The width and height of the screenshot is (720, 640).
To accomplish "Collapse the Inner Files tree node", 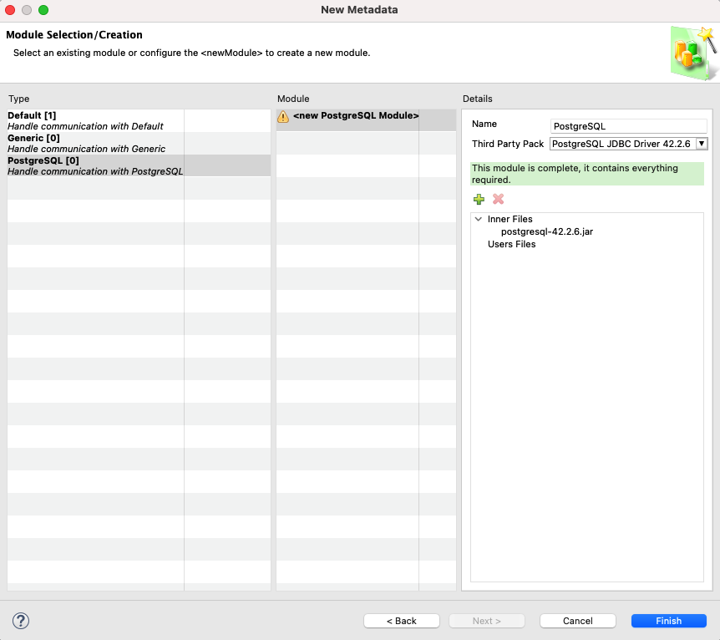I will 478,219.
